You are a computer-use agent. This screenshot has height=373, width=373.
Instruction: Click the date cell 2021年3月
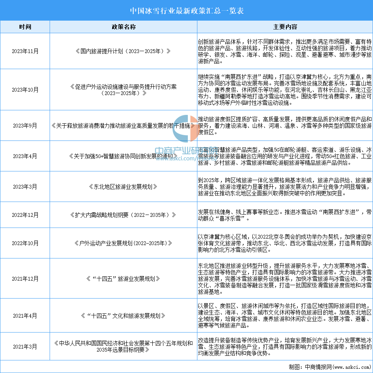tap(25, 347)
